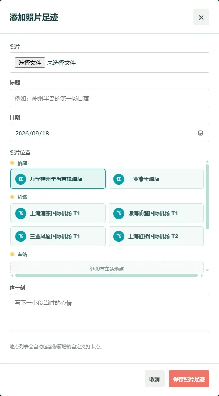Click the vertical scrollbar of location list
Screen dimensions: 219x396
[x=207, y=197]
